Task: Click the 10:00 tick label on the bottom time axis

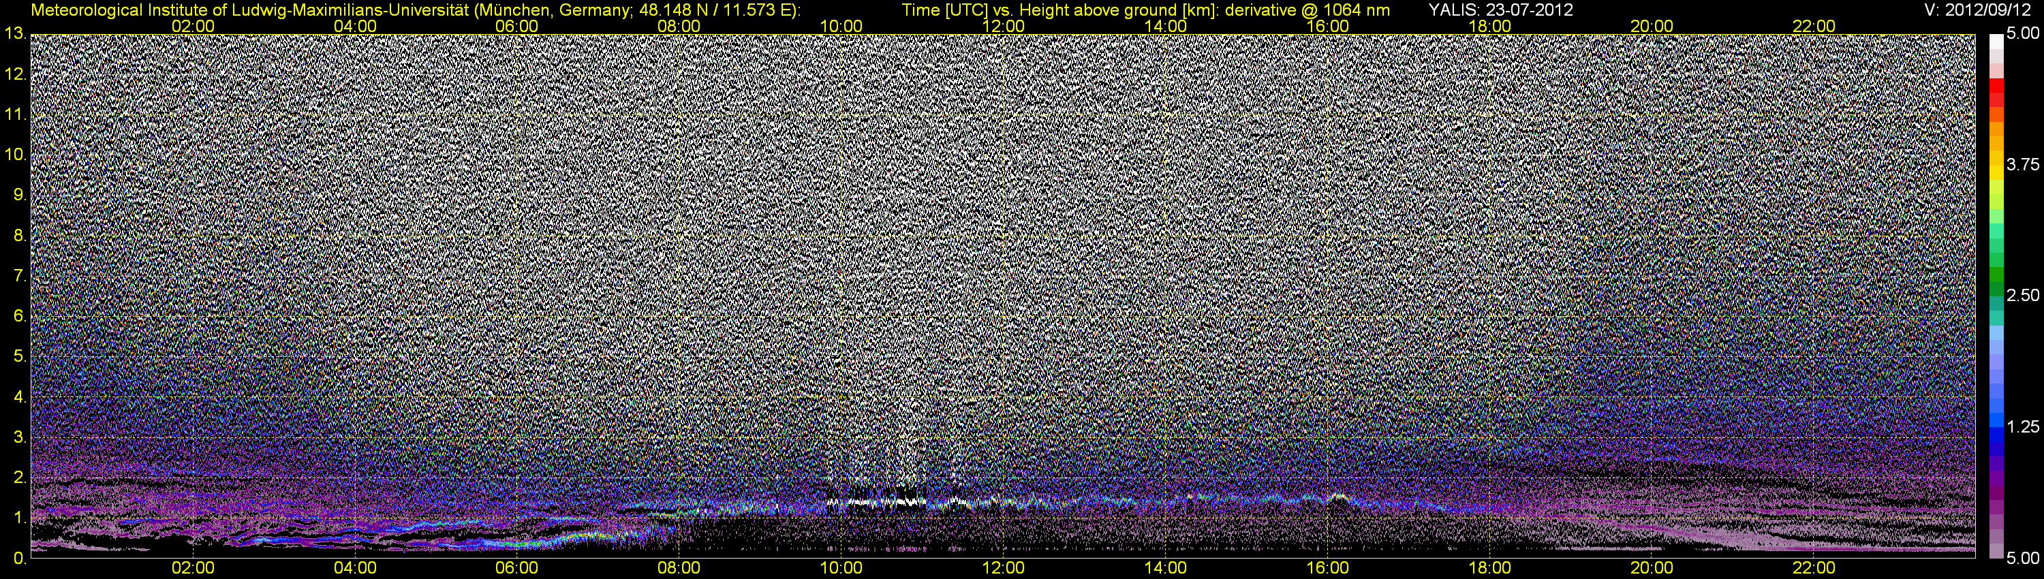Action: [x=841, y=569]
